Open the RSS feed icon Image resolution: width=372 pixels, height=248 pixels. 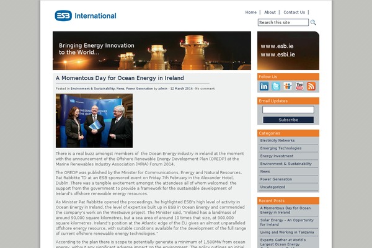(x=311, y=86)
